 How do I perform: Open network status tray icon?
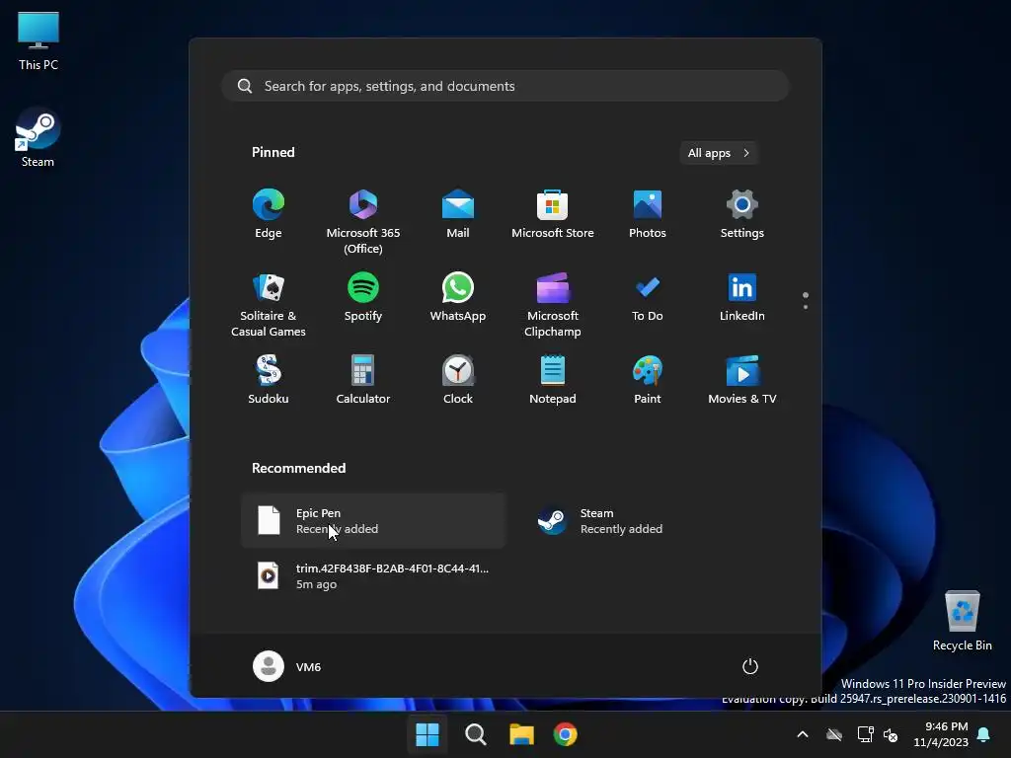click(x=865, y=734)
